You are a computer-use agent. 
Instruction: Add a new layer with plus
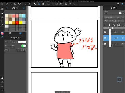click(105, 25)
